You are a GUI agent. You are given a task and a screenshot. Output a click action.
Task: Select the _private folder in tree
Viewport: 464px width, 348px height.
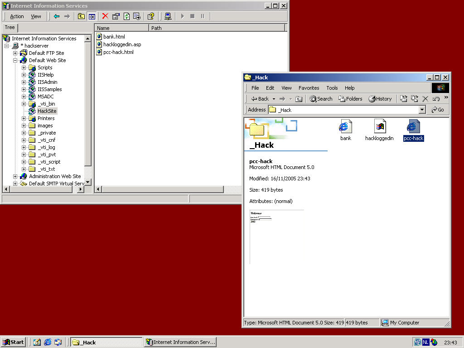point(47,133)
